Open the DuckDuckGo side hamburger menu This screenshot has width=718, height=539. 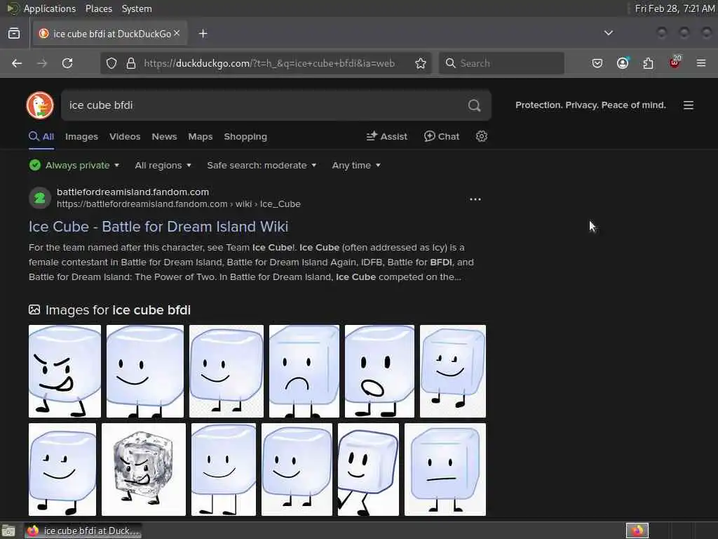[x=689, y=105]
